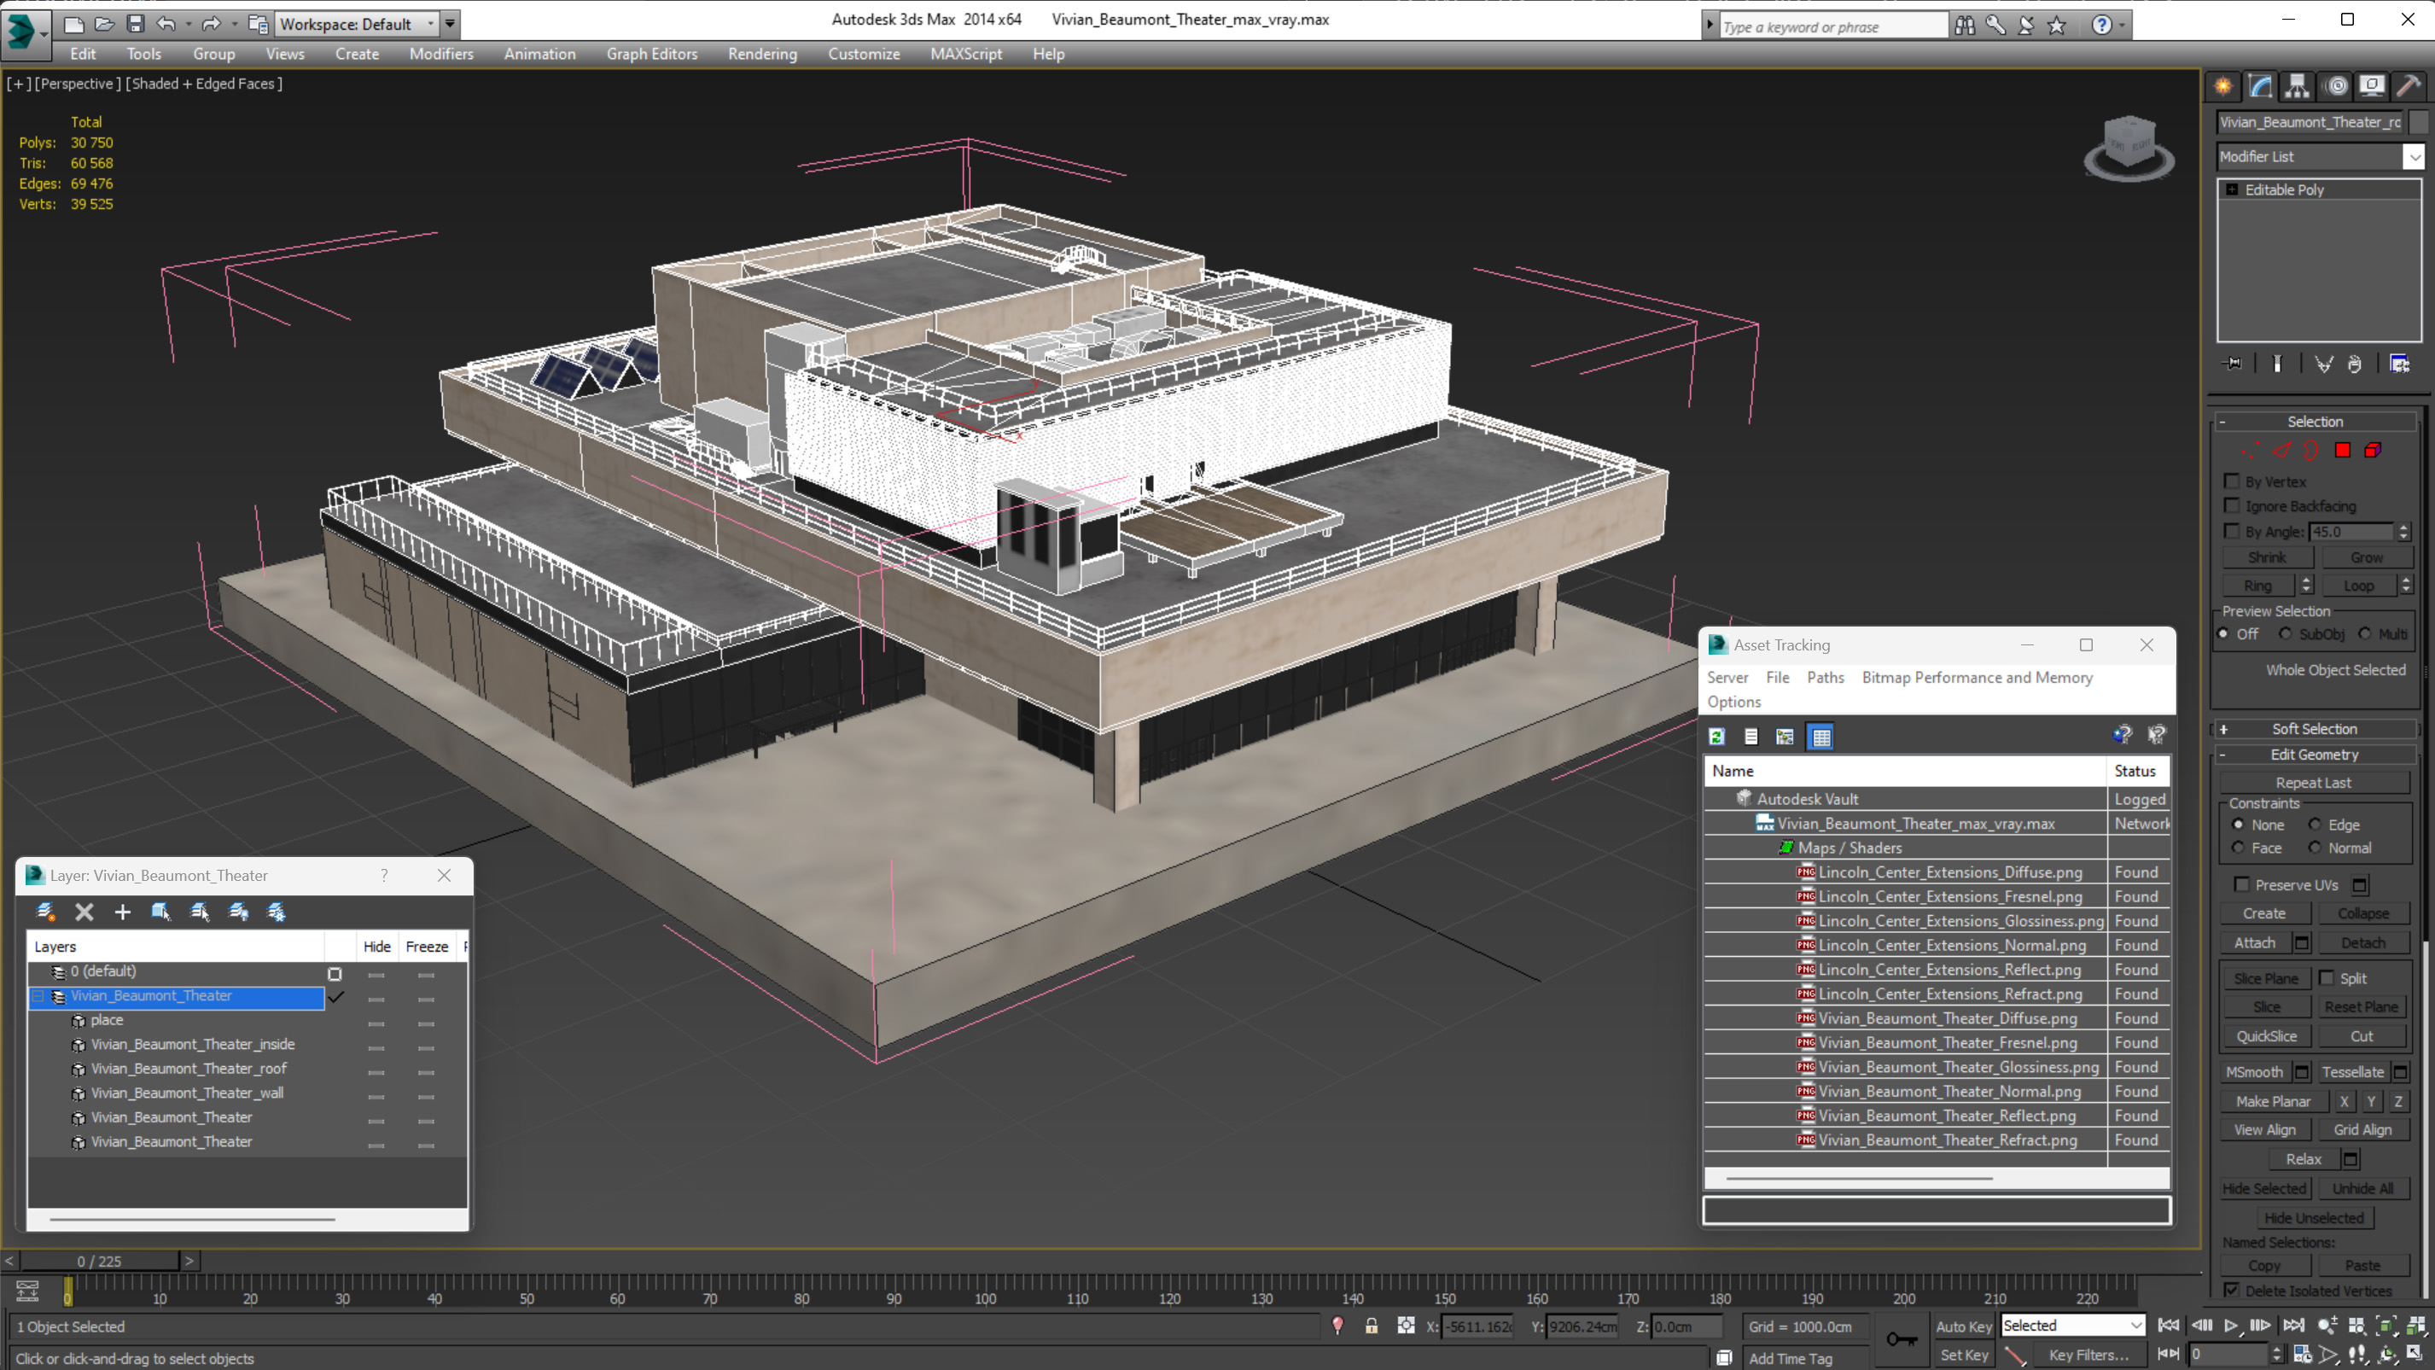Collapse the Edit Geometry rollout
Screen dimensions: 2435x1370
2315,755
